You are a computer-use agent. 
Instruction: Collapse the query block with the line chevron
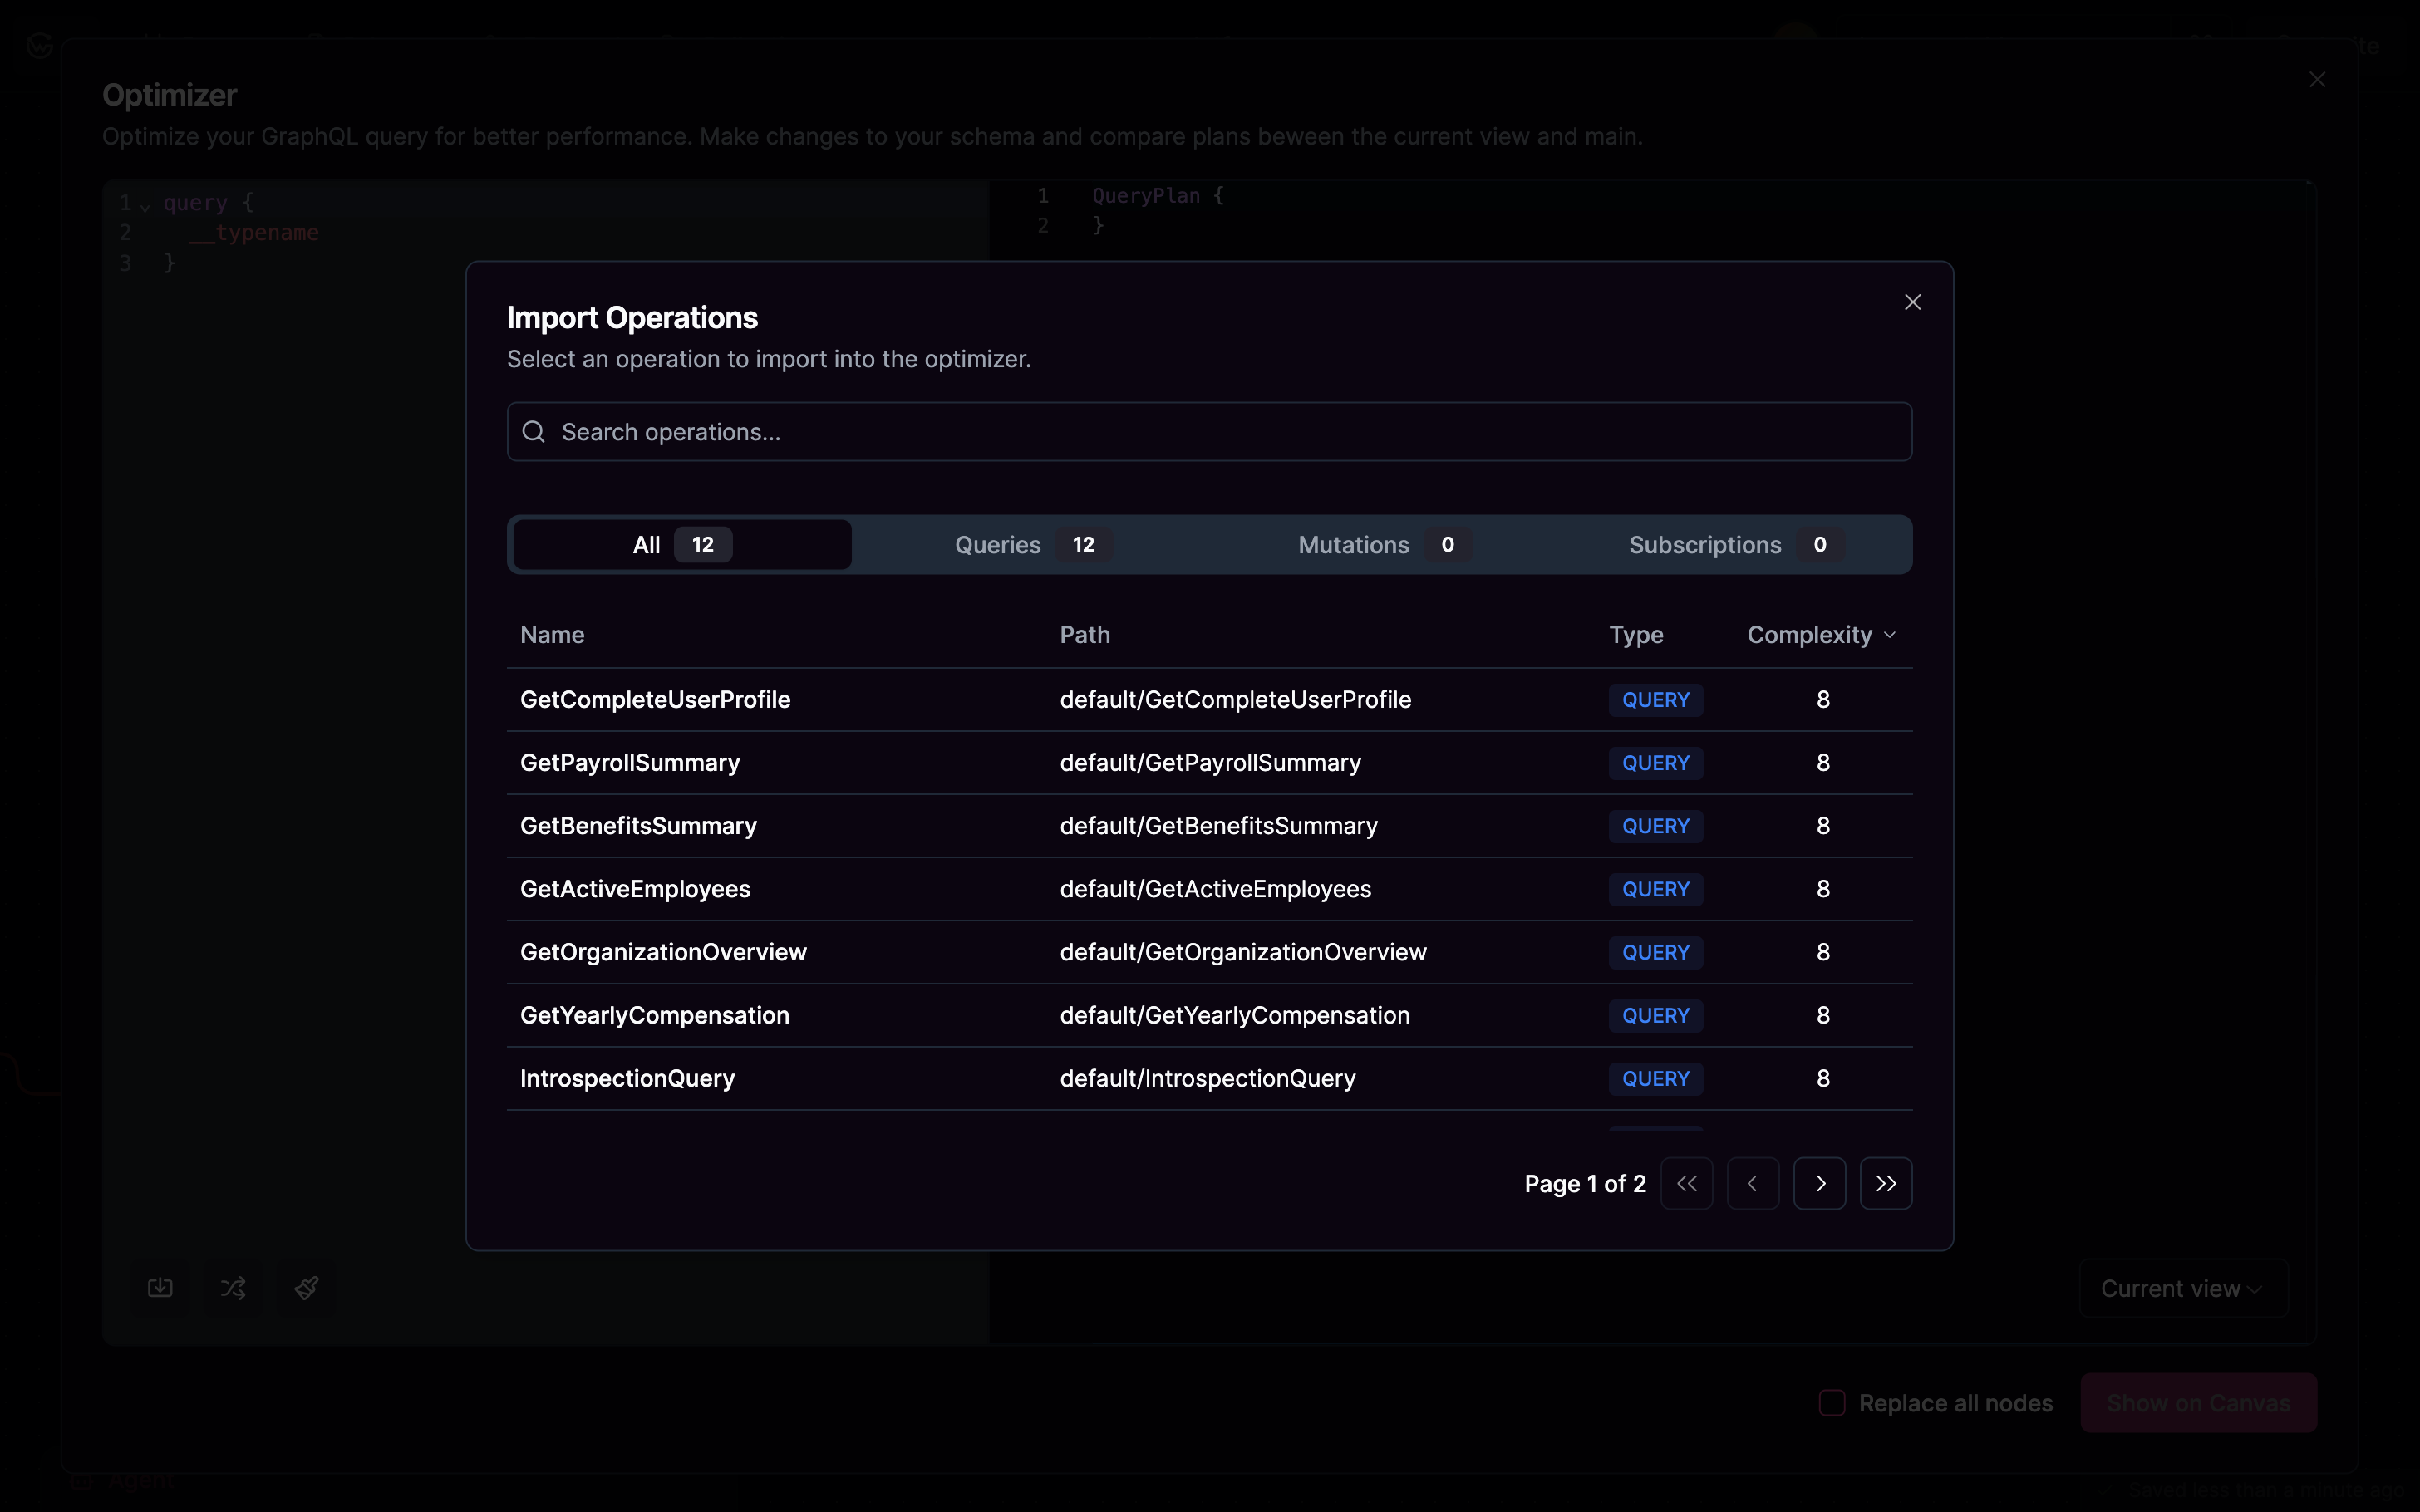pyautogui.click(x=146, y=206)
